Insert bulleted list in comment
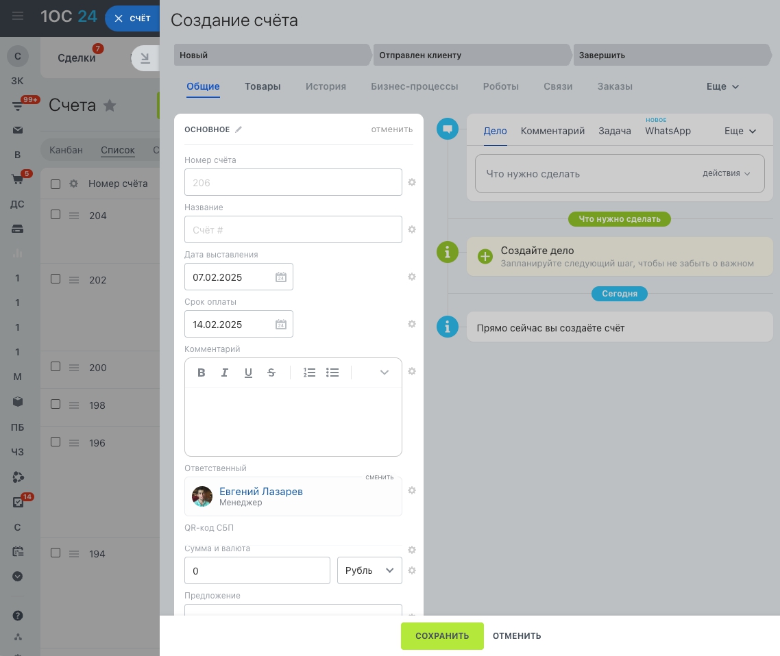 tap(332, 373)
